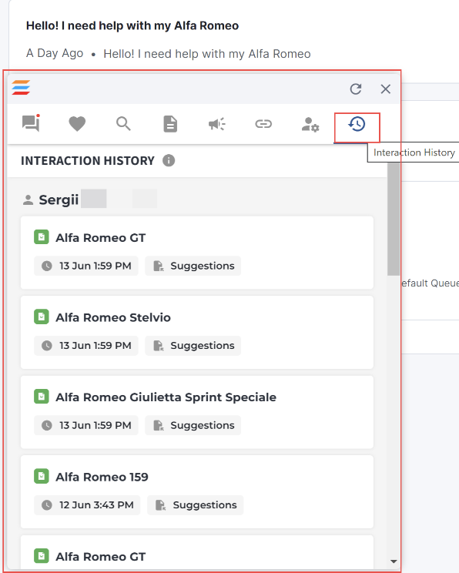The height and width of the screenshot is (573, 459).
Task: Open the user settings tab
Action: coord(310,124)
